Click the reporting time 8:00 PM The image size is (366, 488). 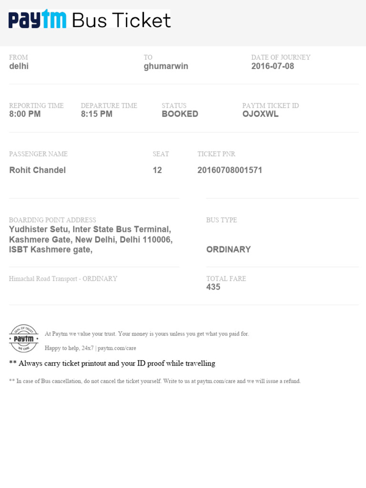coord(25,114)
